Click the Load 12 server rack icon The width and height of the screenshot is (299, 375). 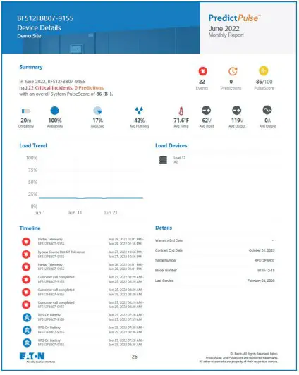[163, 160]
